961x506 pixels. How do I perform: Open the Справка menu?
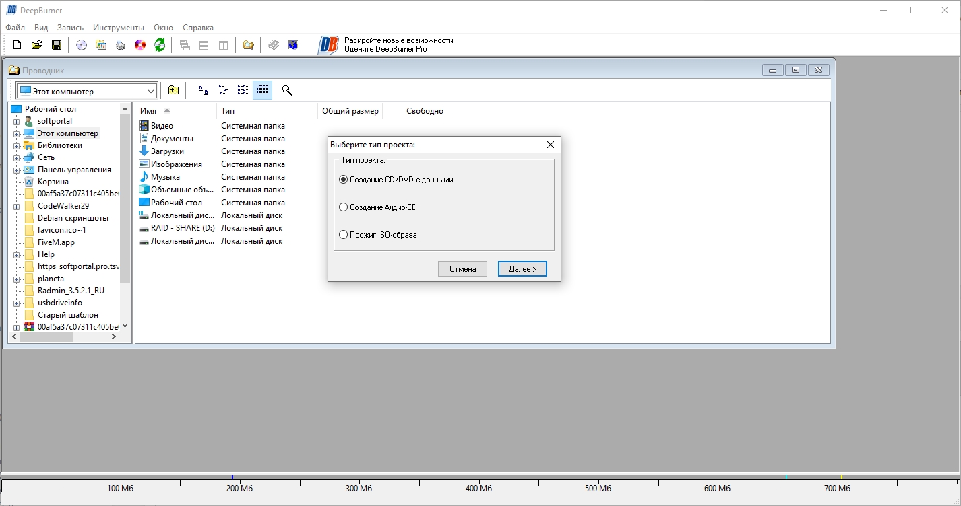198,28
